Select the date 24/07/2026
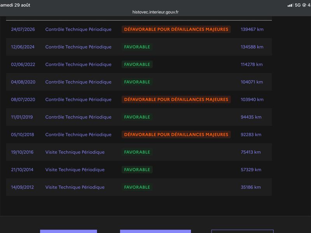Viewport: 311px width, 233px height. tap(23, 30)
